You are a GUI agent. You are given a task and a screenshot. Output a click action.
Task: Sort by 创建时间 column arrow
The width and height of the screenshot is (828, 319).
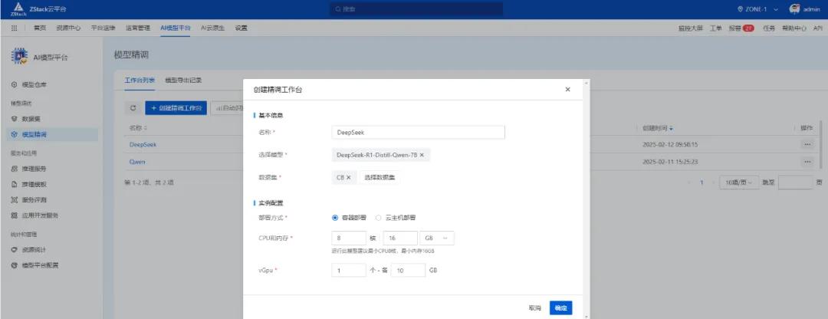coord(671,128)
